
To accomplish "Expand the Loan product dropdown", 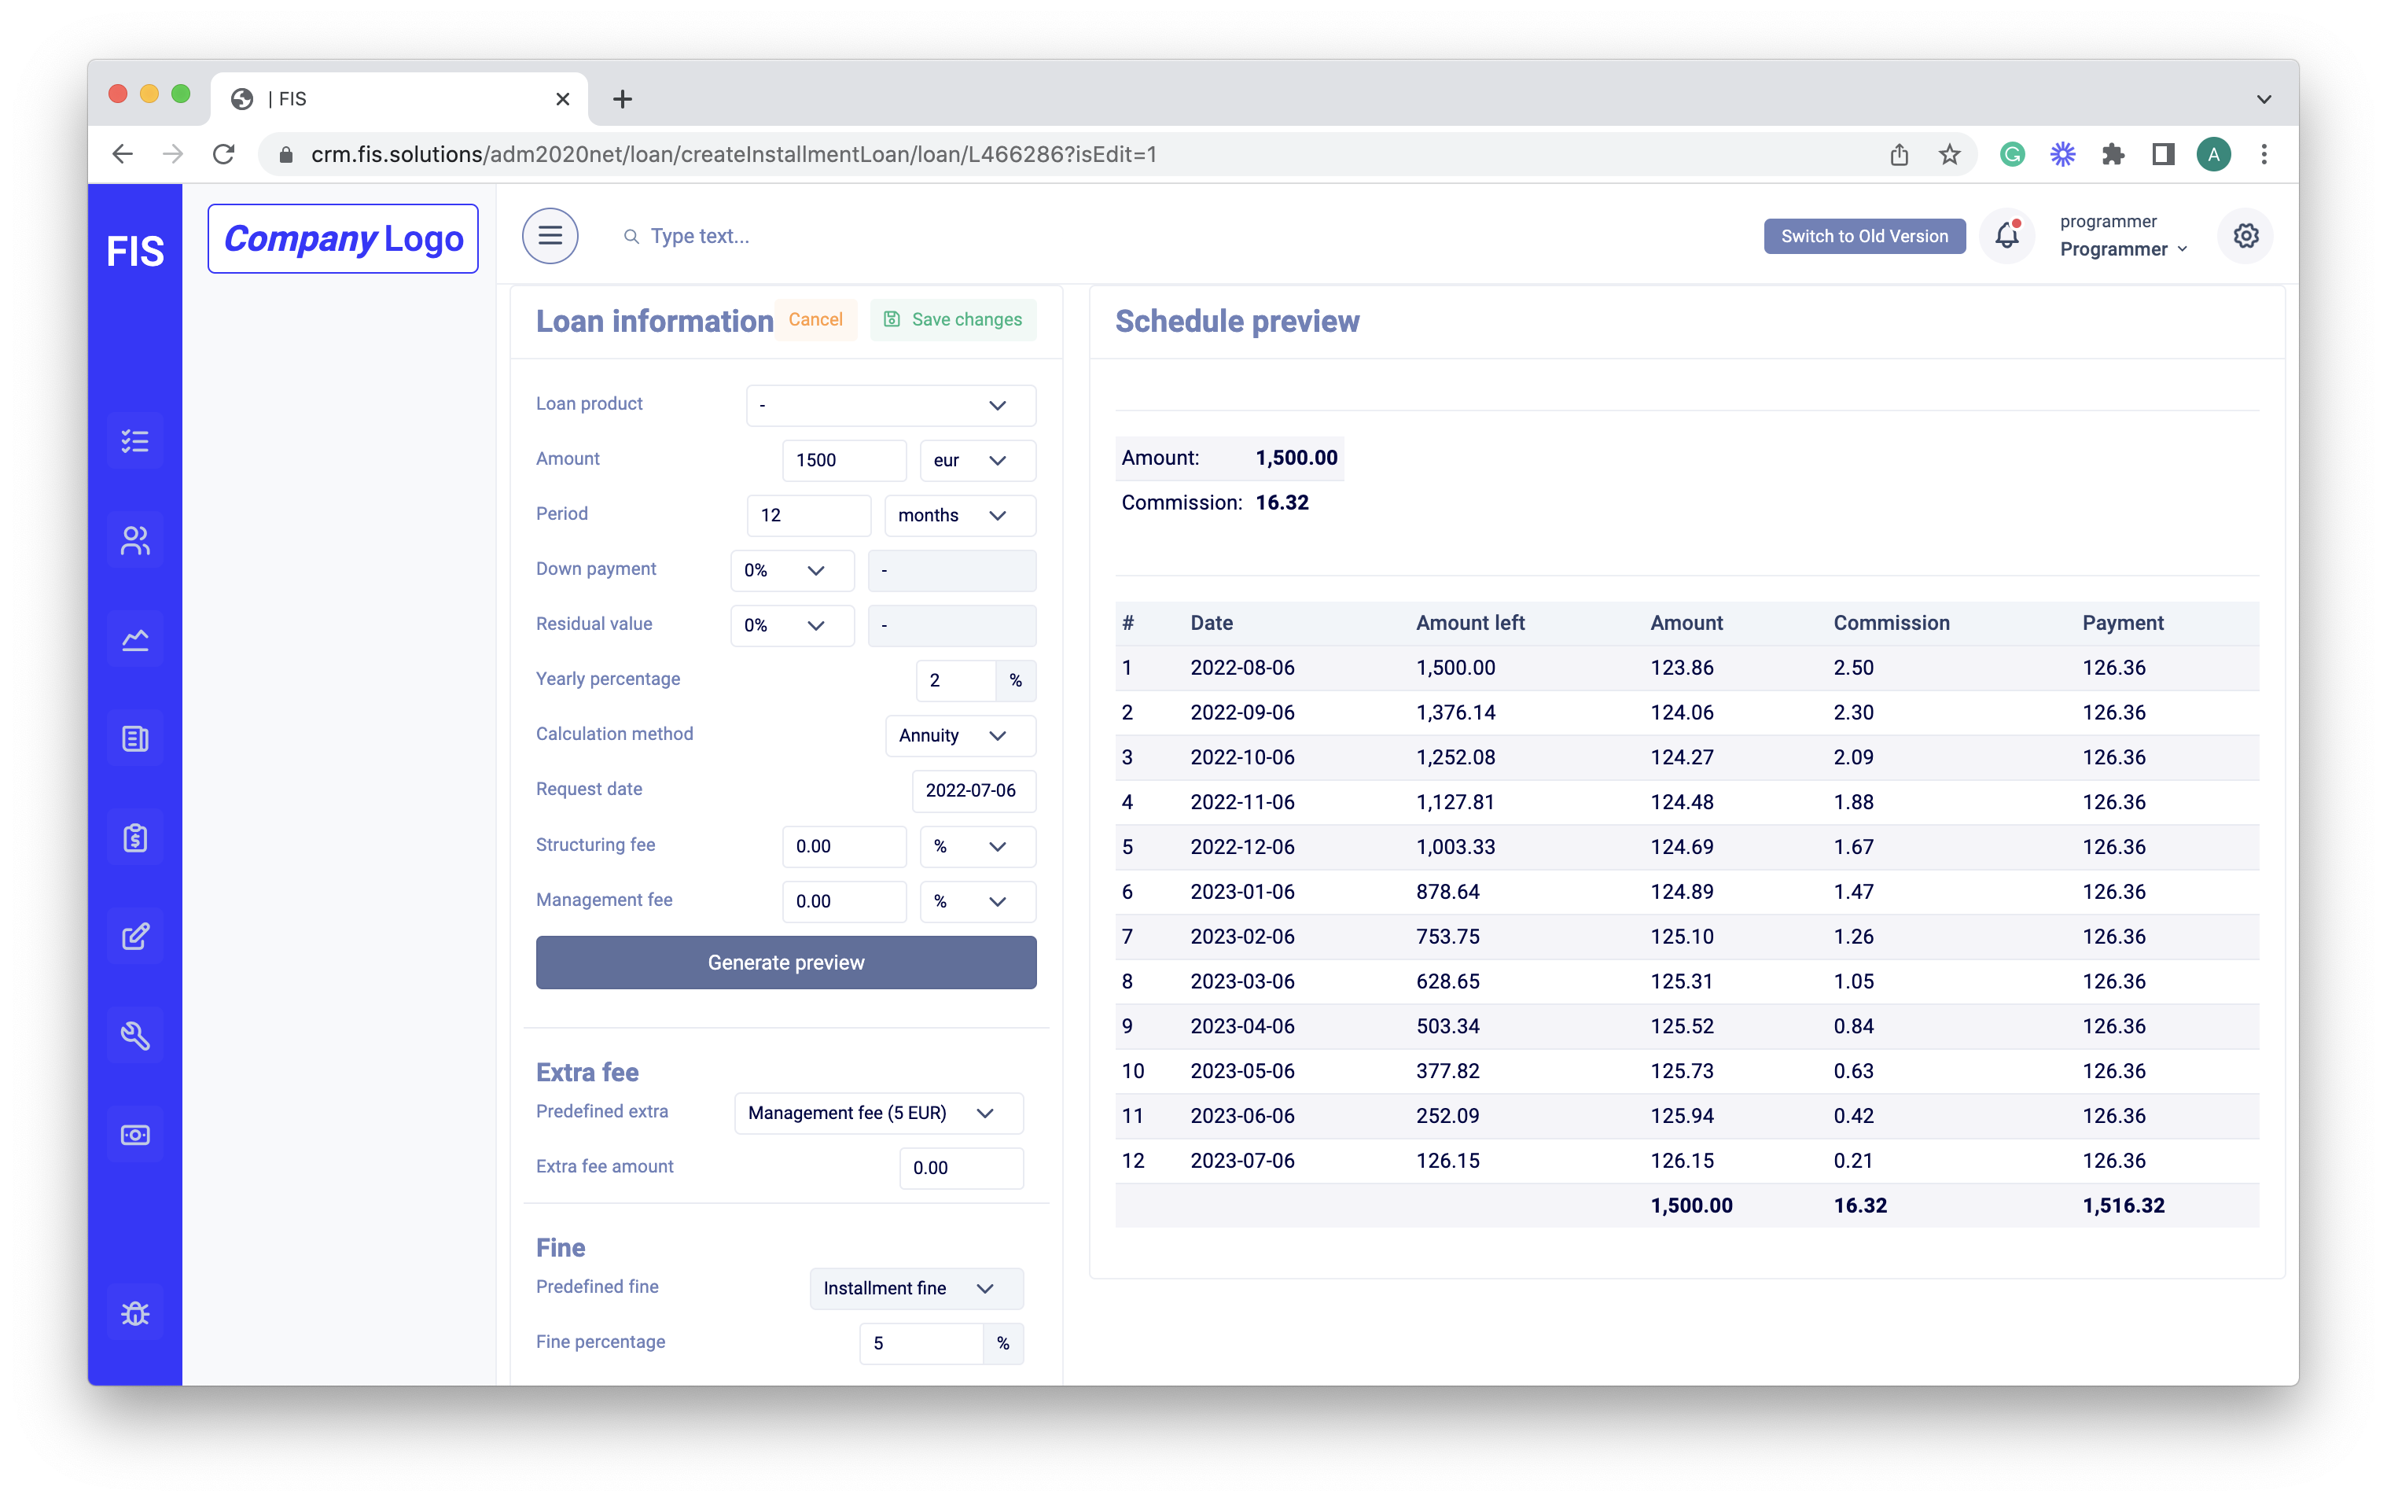I will pos(889,404).
